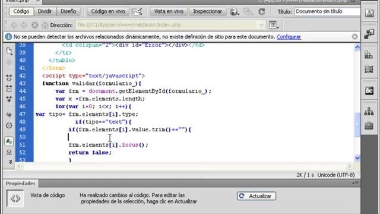The image size is (380, 214).
Task: Open the view options menu icon
Action: pyautogui.click(x=274, y=25)
